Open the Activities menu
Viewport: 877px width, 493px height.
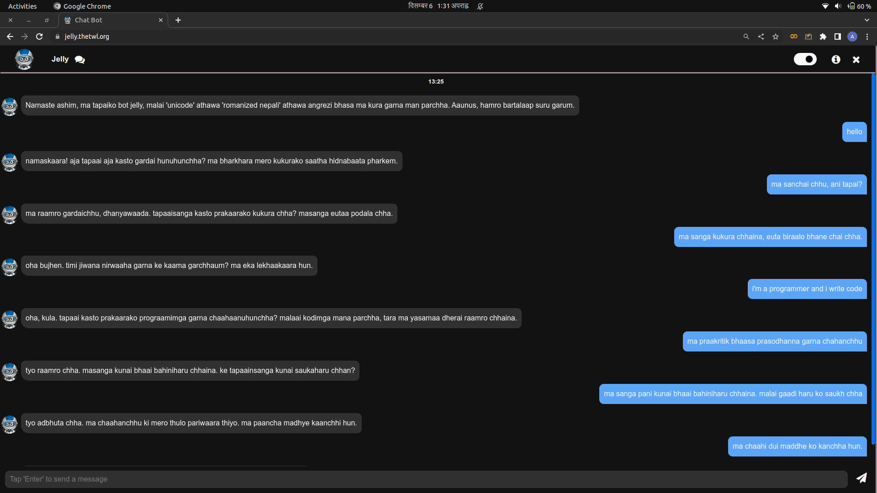(22, 6)
